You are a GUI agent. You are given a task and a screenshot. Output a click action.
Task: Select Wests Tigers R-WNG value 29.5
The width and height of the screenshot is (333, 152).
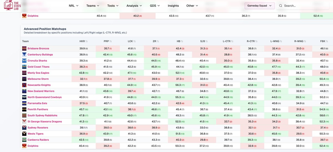click(301, 134)
